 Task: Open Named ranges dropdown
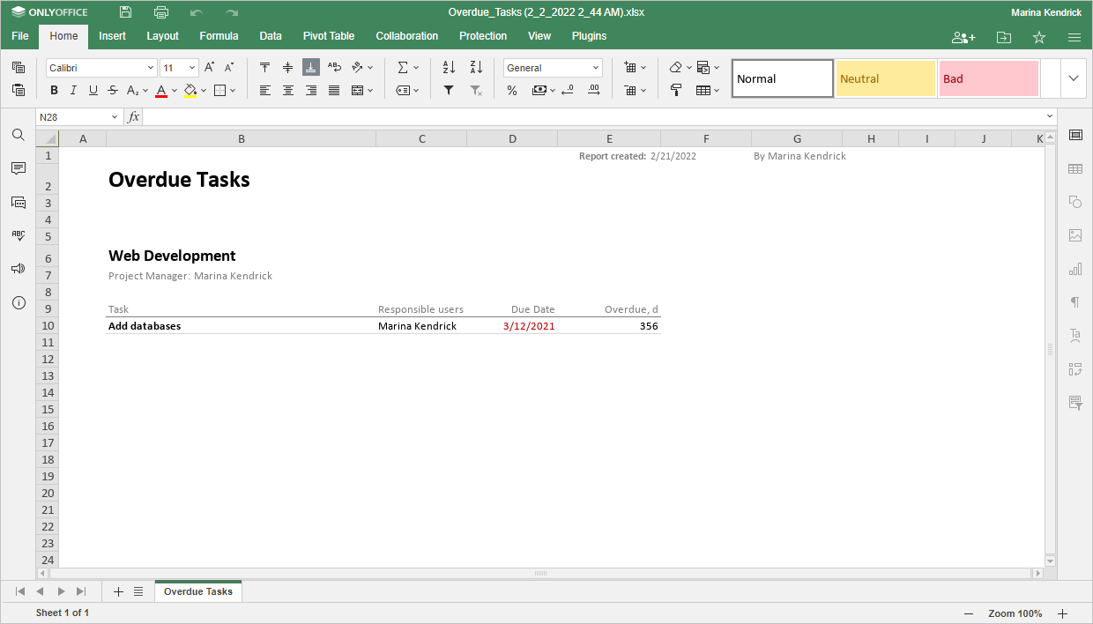click(416, 90)
